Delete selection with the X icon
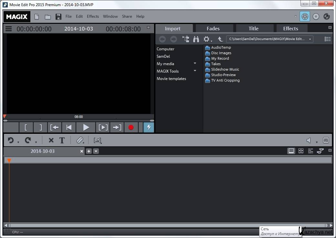This screenshot has height=238, width=336. (51, 140)
